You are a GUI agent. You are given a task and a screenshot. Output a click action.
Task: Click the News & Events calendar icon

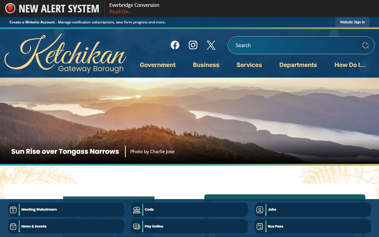[13, 226]
